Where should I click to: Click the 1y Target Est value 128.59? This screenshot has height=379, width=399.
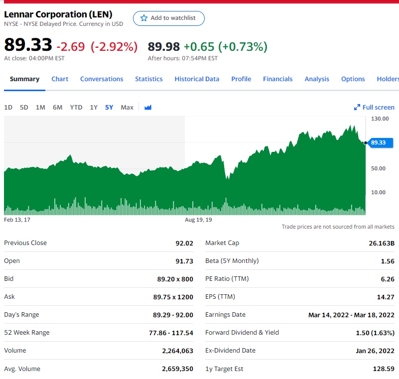tap(384, 369)
